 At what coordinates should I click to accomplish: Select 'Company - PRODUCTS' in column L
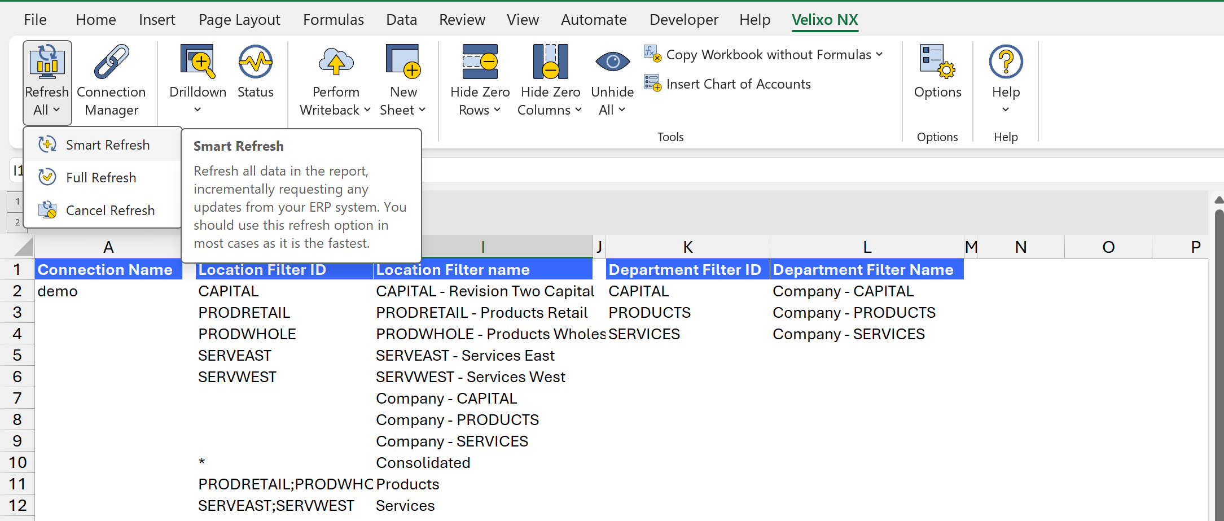click(867, 312)
